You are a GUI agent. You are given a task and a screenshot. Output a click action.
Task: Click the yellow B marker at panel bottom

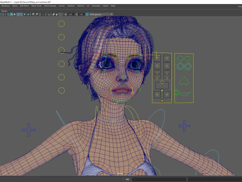162,101
